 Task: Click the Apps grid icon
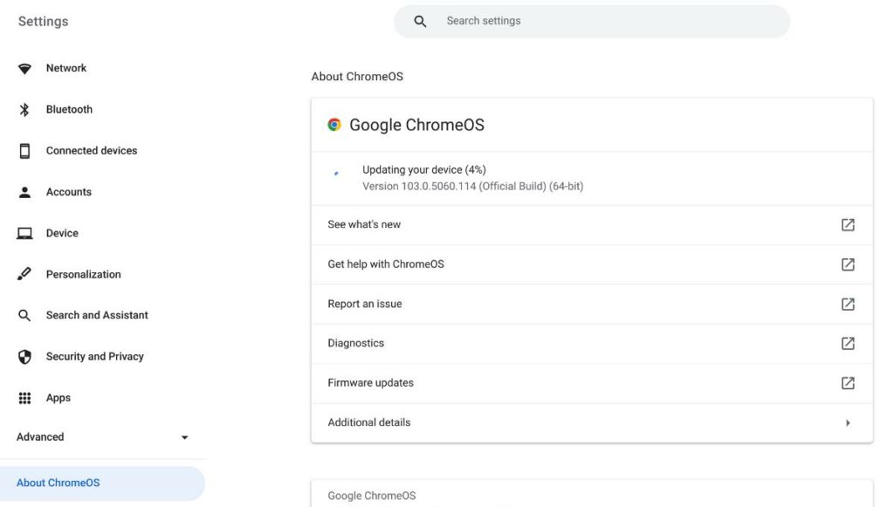coord(24,397)
